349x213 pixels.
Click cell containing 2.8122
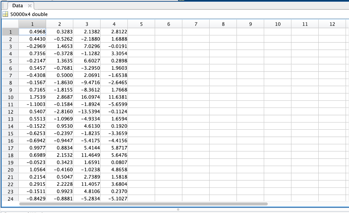(x=114, y=32)
